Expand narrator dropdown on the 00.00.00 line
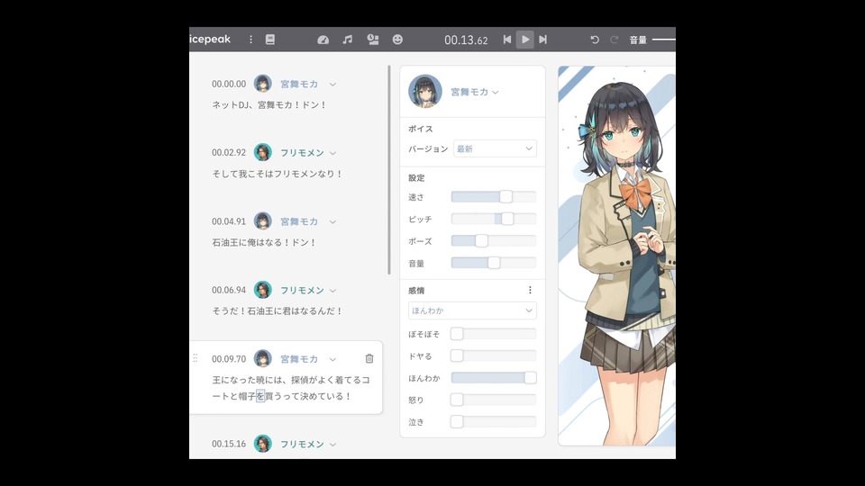The height and width of the screenshot is (486, 865). click(332, 85)
